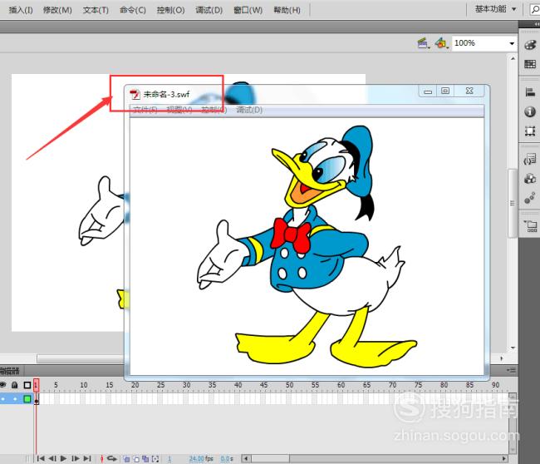Open the 控制(O) menu in Flash
Viewport: 540px width, 464px height.
(170, 10)
